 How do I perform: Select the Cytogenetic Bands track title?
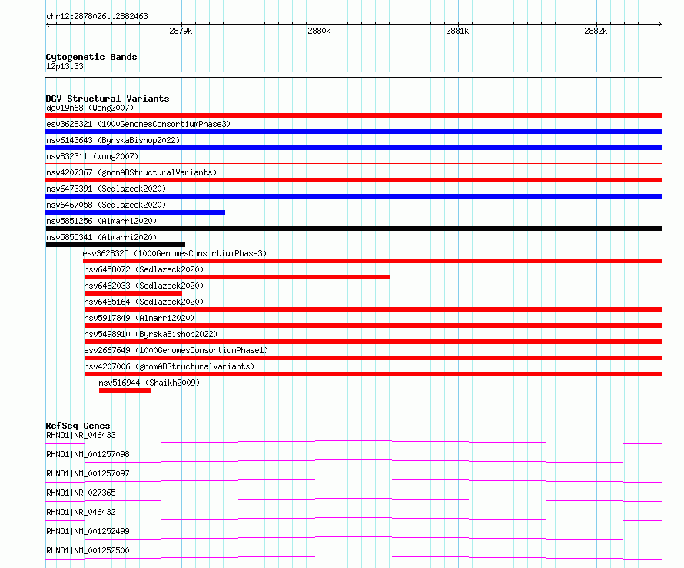(x=91, y=57)
